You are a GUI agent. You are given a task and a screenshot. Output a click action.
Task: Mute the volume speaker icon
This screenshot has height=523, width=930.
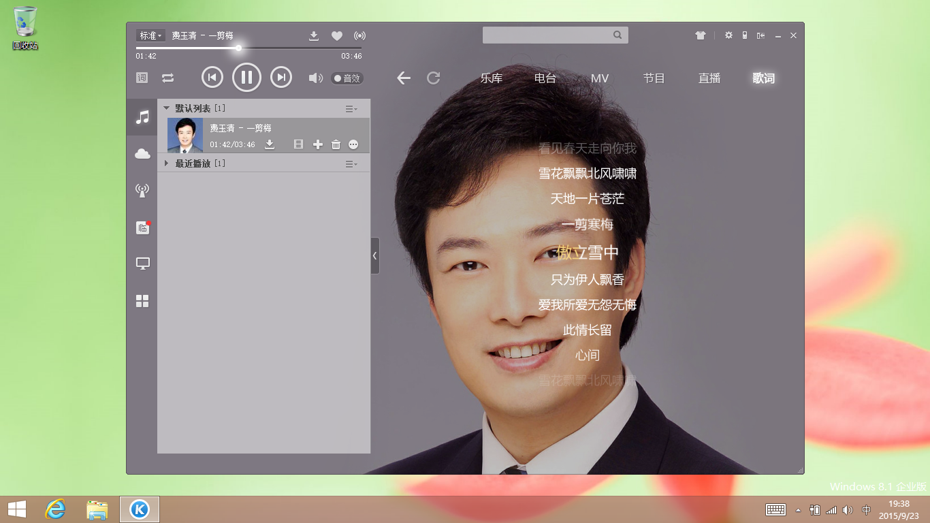[315, 78]
